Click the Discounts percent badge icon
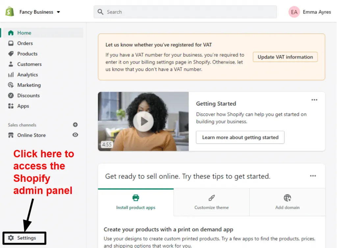The image size is (337, 248). point(11,96)
